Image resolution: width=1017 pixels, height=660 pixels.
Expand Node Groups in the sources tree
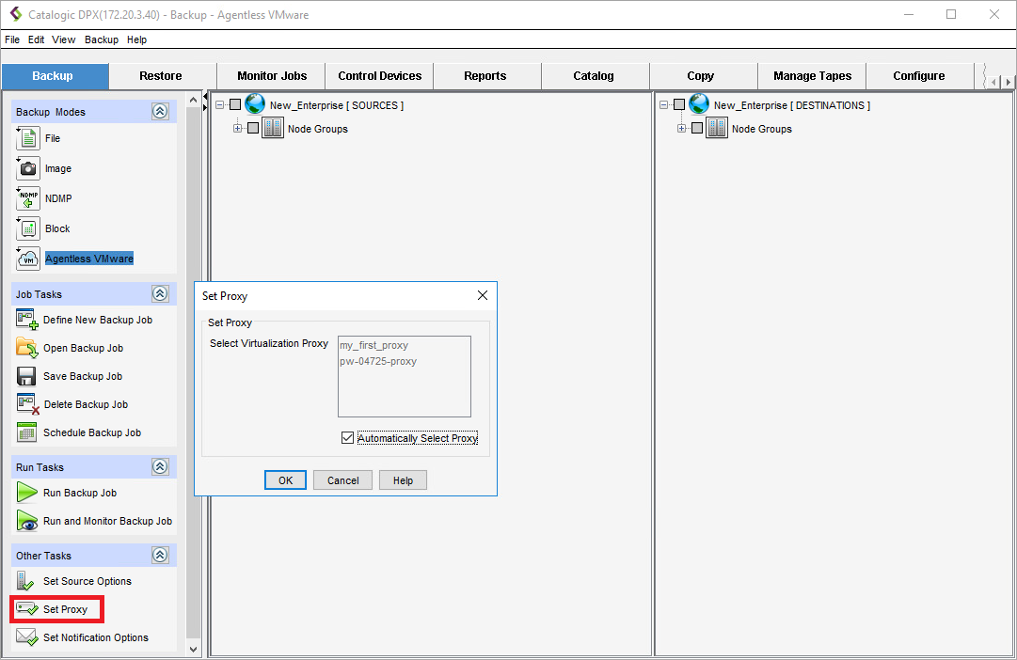coord(238,129)
